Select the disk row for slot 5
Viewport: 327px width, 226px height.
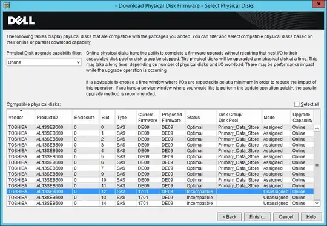click(160, 156)
